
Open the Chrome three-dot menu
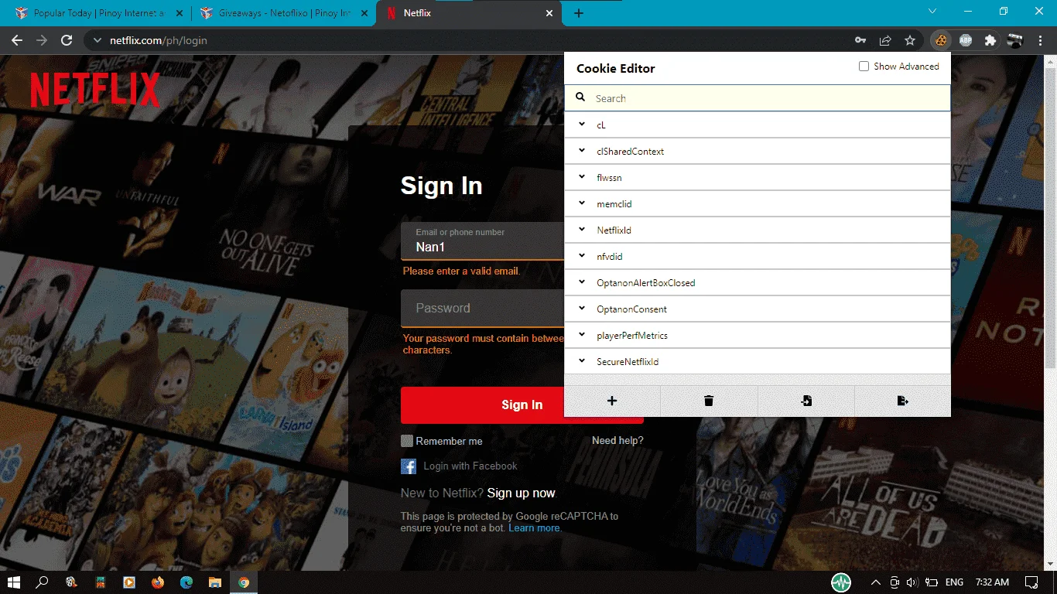tap(1040, 40)
